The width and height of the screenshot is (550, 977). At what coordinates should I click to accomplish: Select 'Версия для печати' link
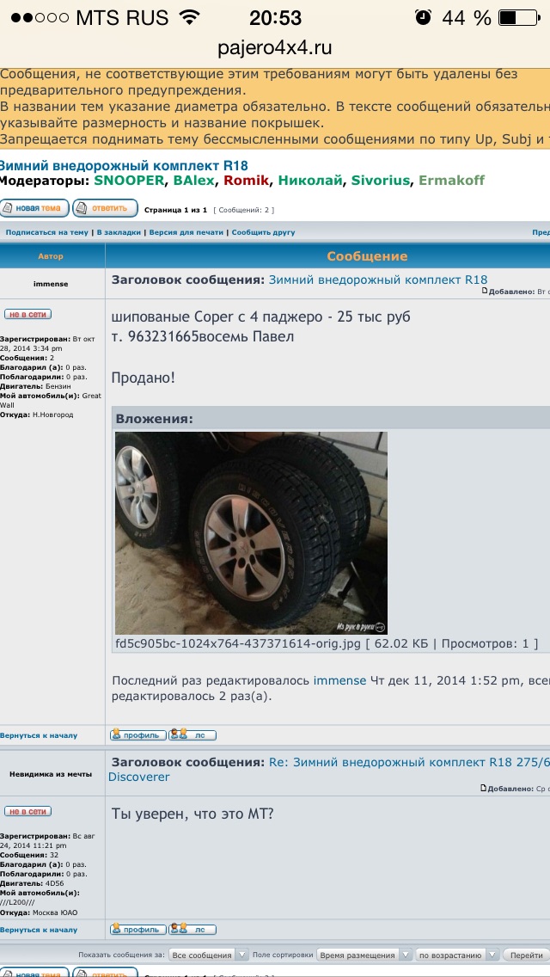(186, 232)
